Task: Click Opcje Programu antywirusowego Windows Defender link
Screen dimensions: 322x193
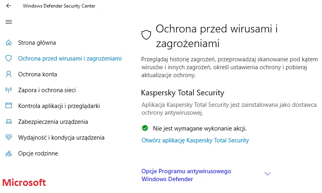Action: coord(186,175)
